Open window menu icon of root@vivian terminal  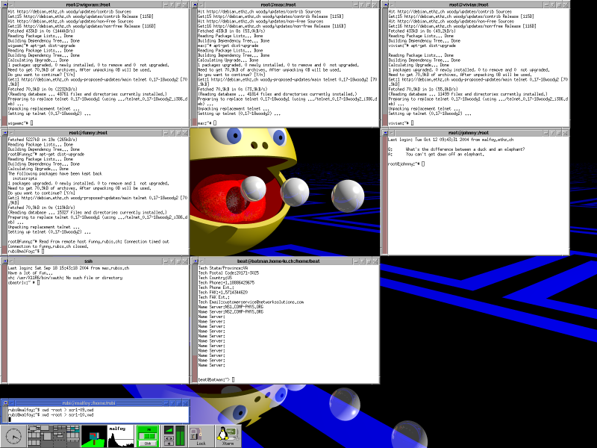[x=385, y=4]
